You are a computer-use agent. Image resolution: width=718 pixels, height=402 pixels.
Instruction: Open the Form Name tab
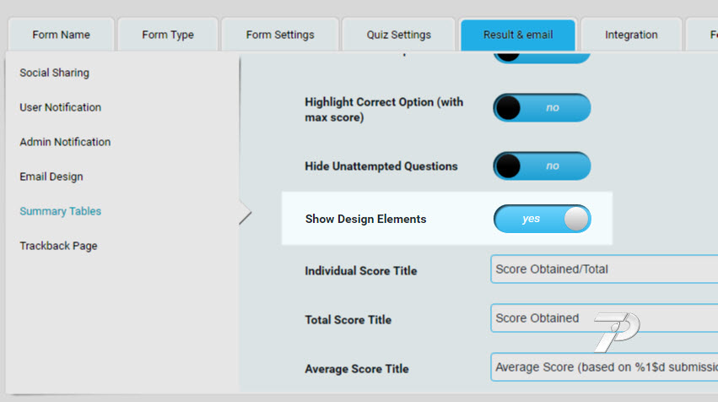point(61,35)
